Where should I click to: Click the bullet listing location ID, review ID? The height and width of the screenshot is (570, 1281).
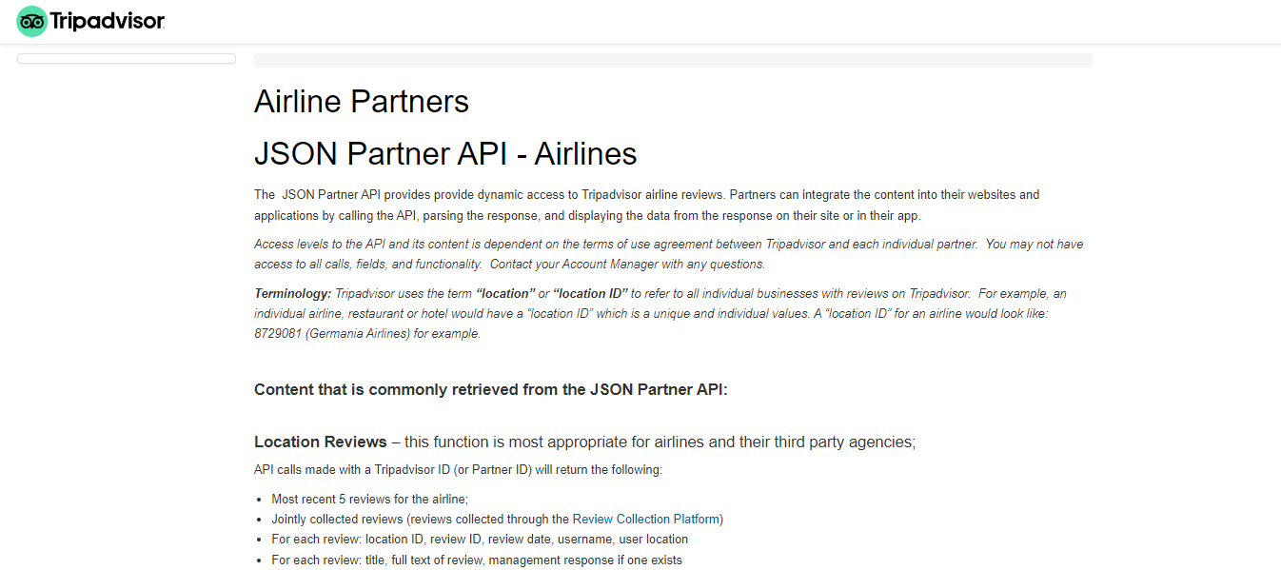tap(480, 539)
